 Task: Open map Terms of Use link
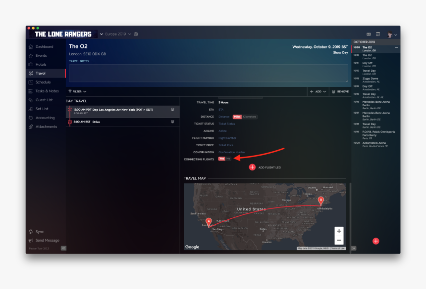pyautogui.click(x=338, y=248)
